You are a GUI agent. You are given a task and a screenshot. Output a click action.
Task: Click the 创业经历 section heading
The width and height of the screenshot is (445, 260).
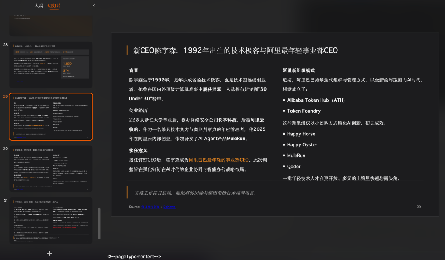(x=138, y=110)
